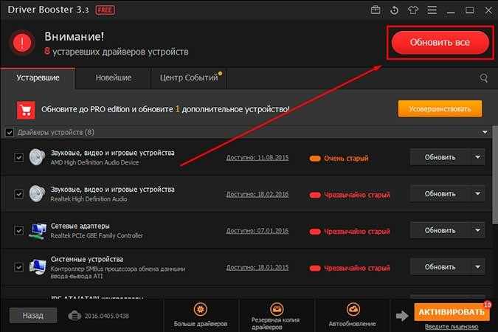Image resolution: width=498 pixels, height=332 pixels.
Task: Click the driver list vertical scrollbar
Action: 495,175
